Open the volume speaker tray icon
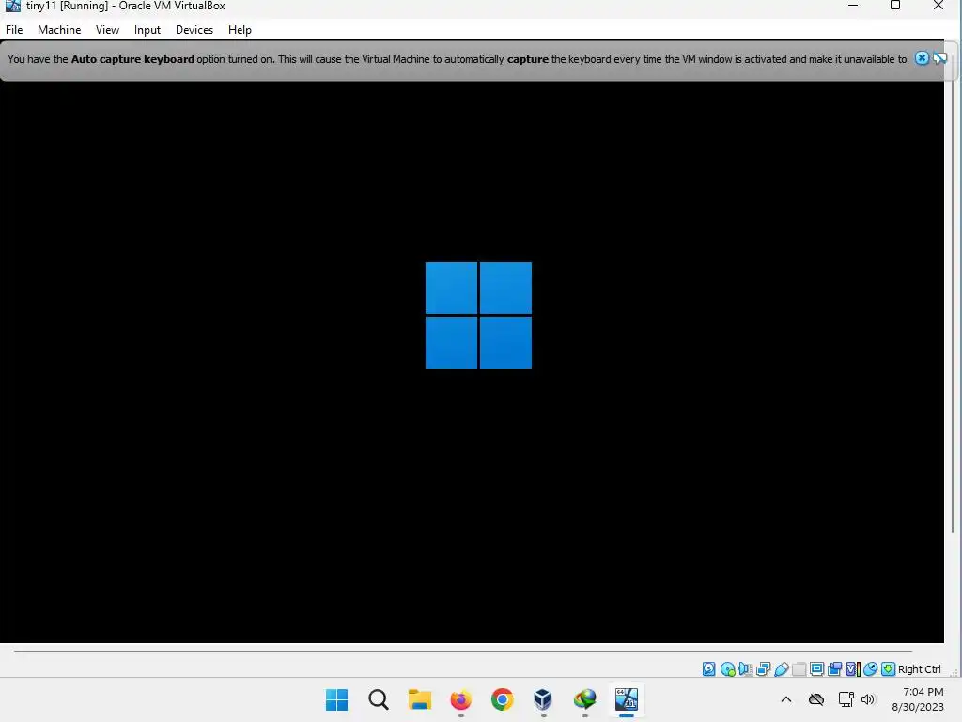962x722 pixels. click(x=867, y=699)
